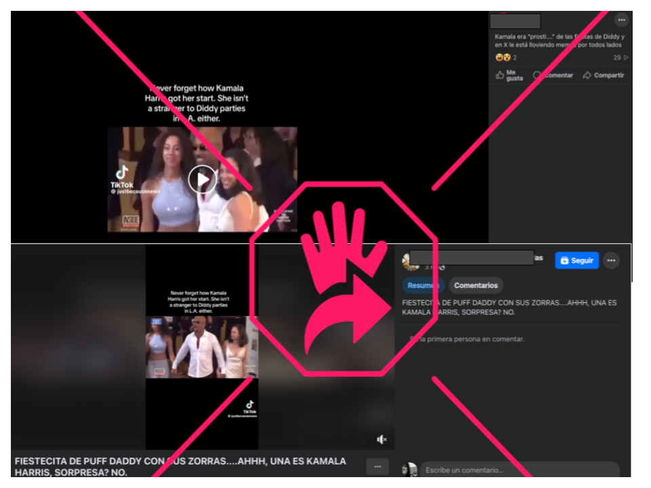Share the post using Compartir
651x488 pixels.
click(604, 75)
